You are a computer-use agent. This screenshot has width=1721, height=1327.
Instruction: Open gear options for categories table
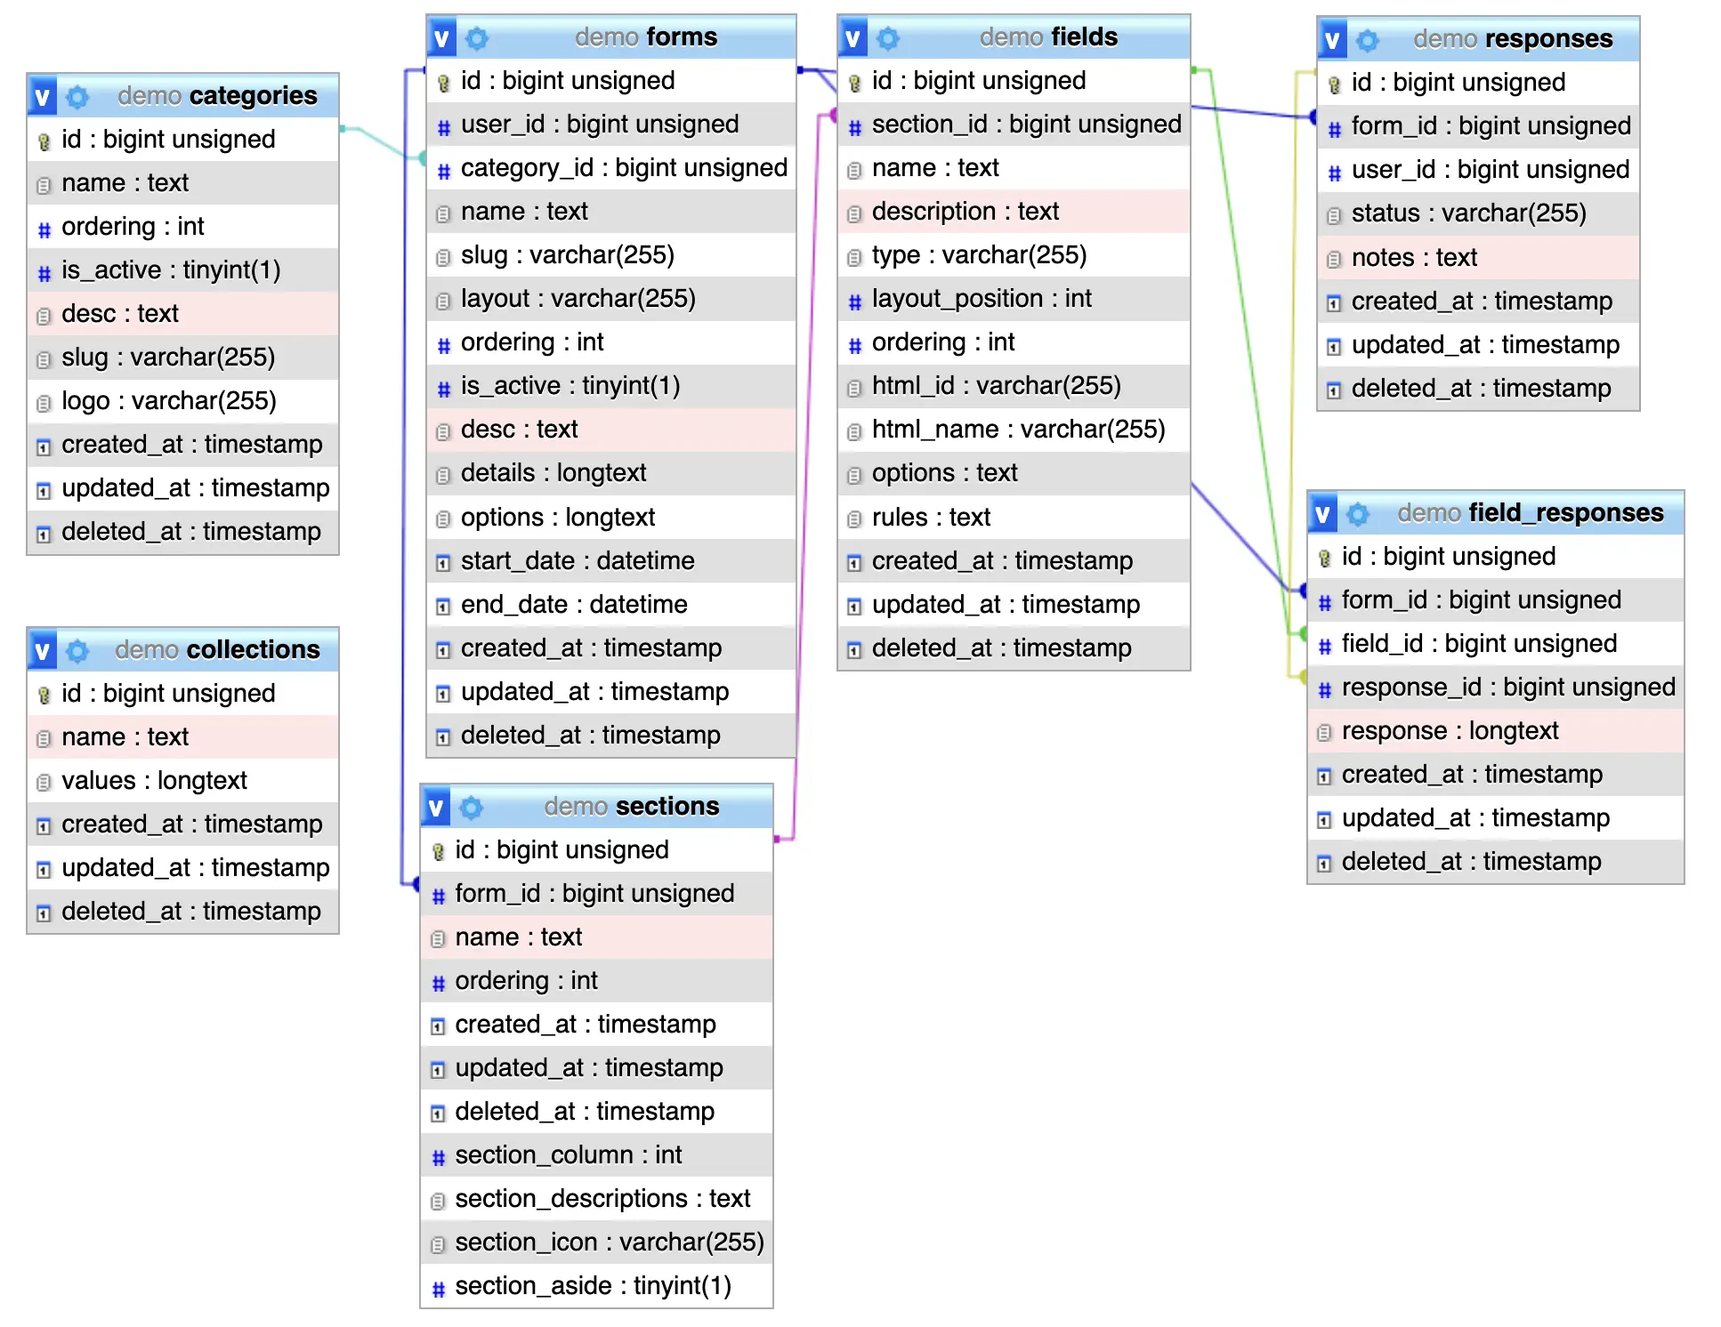[x=78, y=96]
